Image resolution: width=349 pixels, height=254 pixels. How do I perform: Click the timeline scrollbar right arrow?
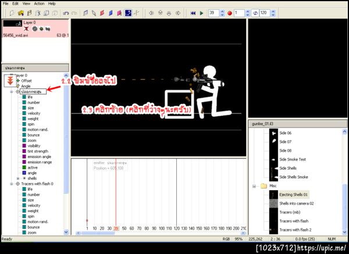click(243, 233)
